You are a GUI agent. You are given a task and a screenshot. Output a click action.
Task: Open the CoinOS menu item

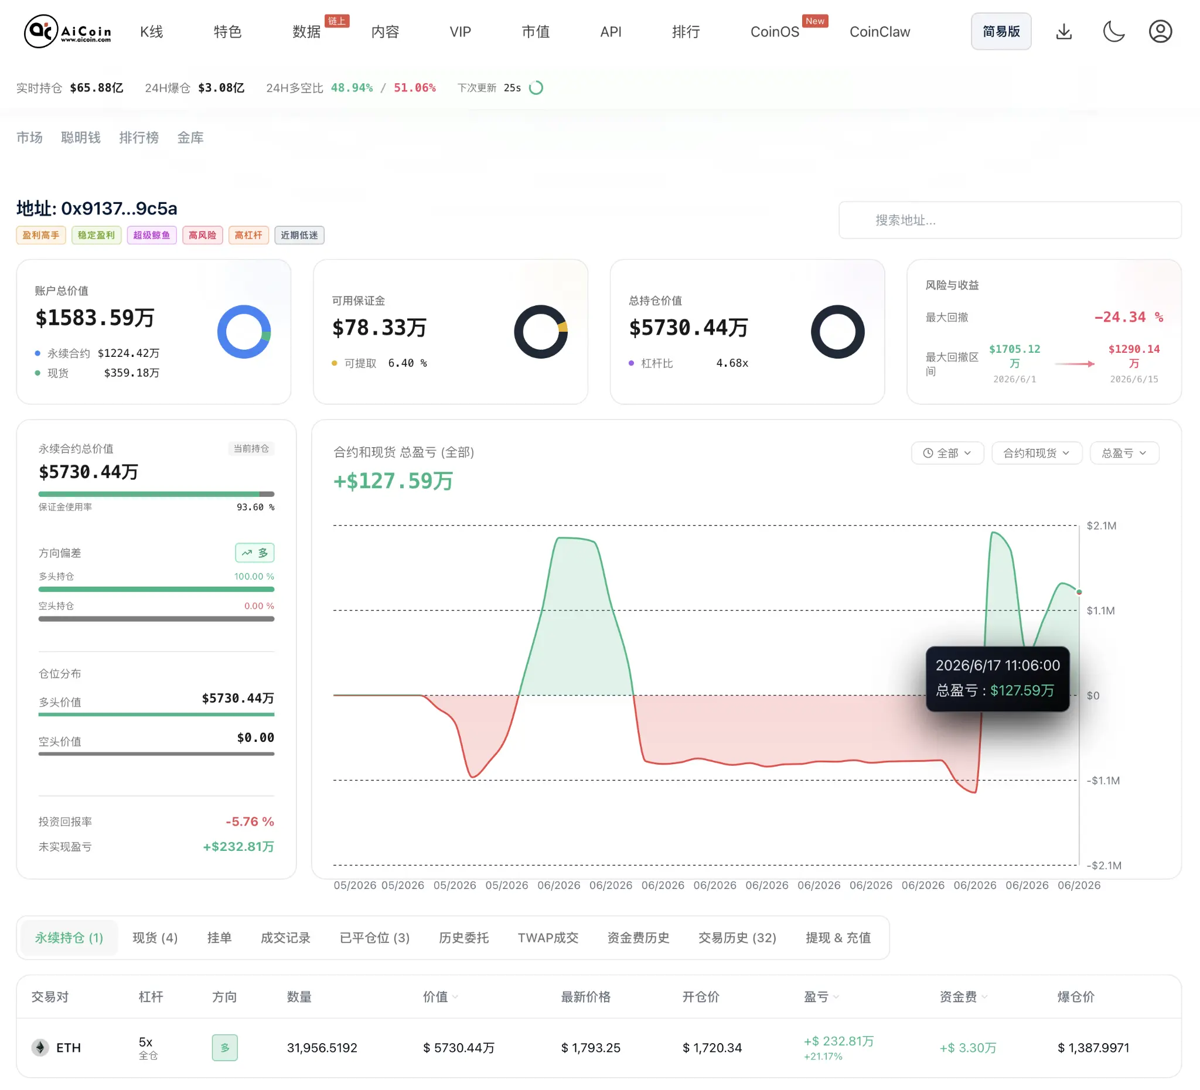(x=775, y=32)
